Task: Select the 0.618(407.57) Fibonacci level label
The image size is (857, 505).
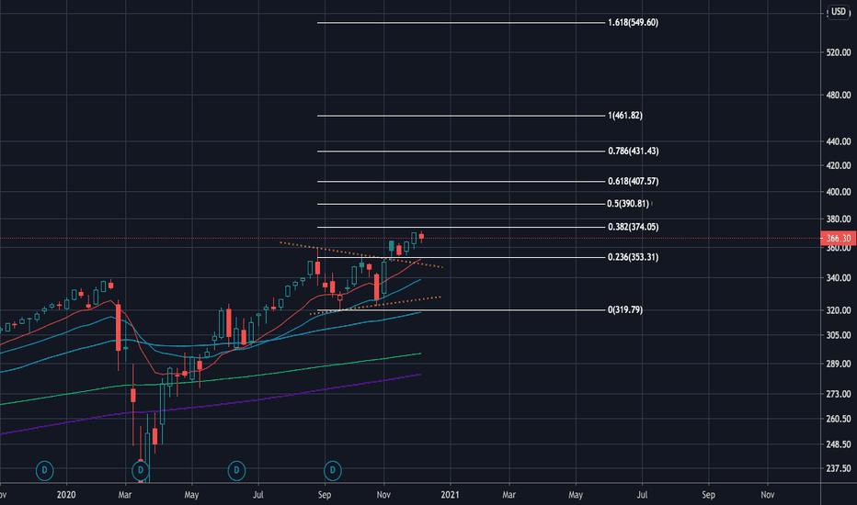Action: [x=634, y=181]
